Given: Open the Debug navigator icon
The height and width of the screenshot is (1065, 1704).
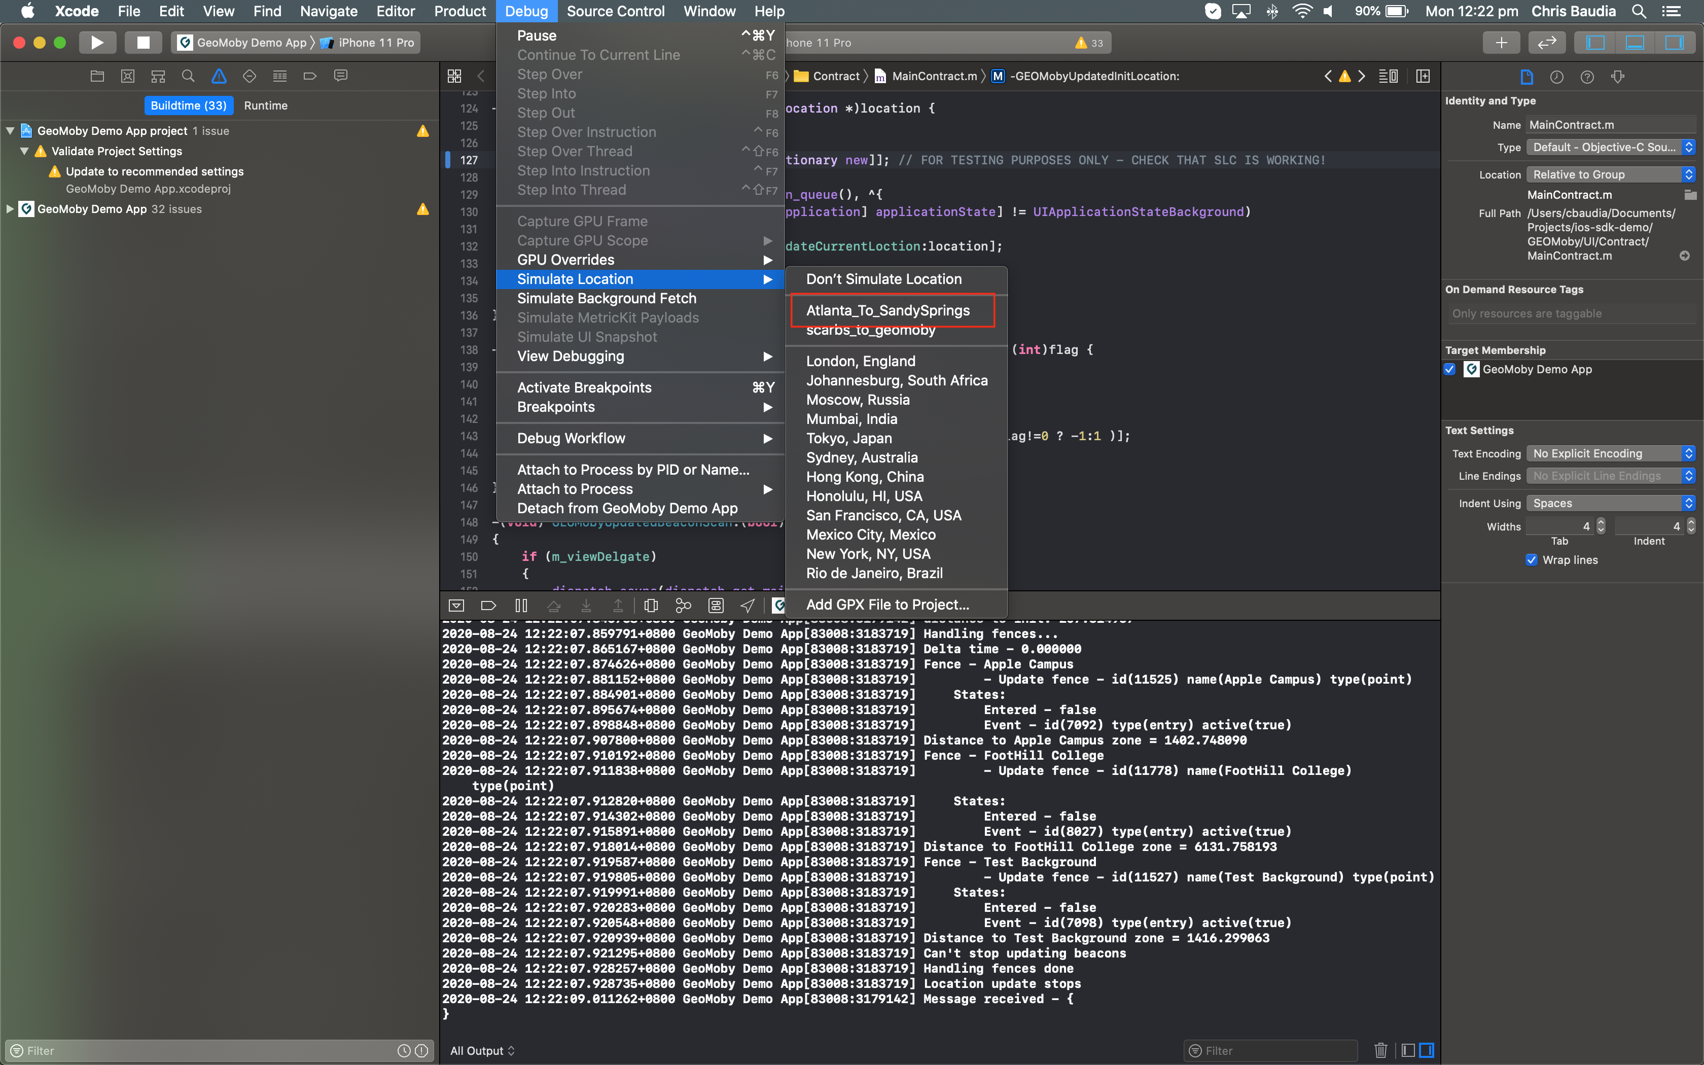Looking at the screenshot, I should 279,76.
